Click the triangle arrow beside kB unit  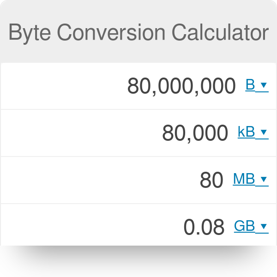pyautogui.click(x=264, y=132)
